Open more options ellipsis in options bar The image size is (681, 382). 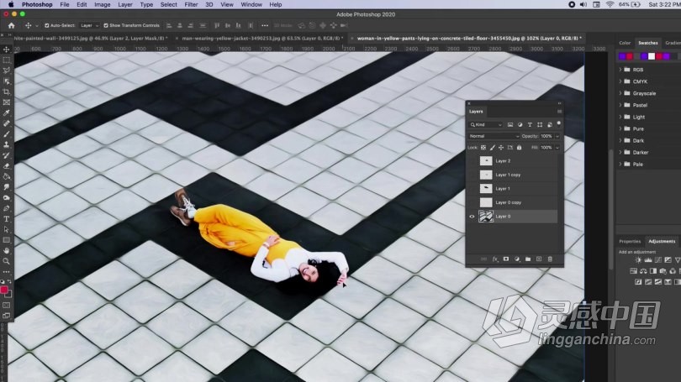265,25
